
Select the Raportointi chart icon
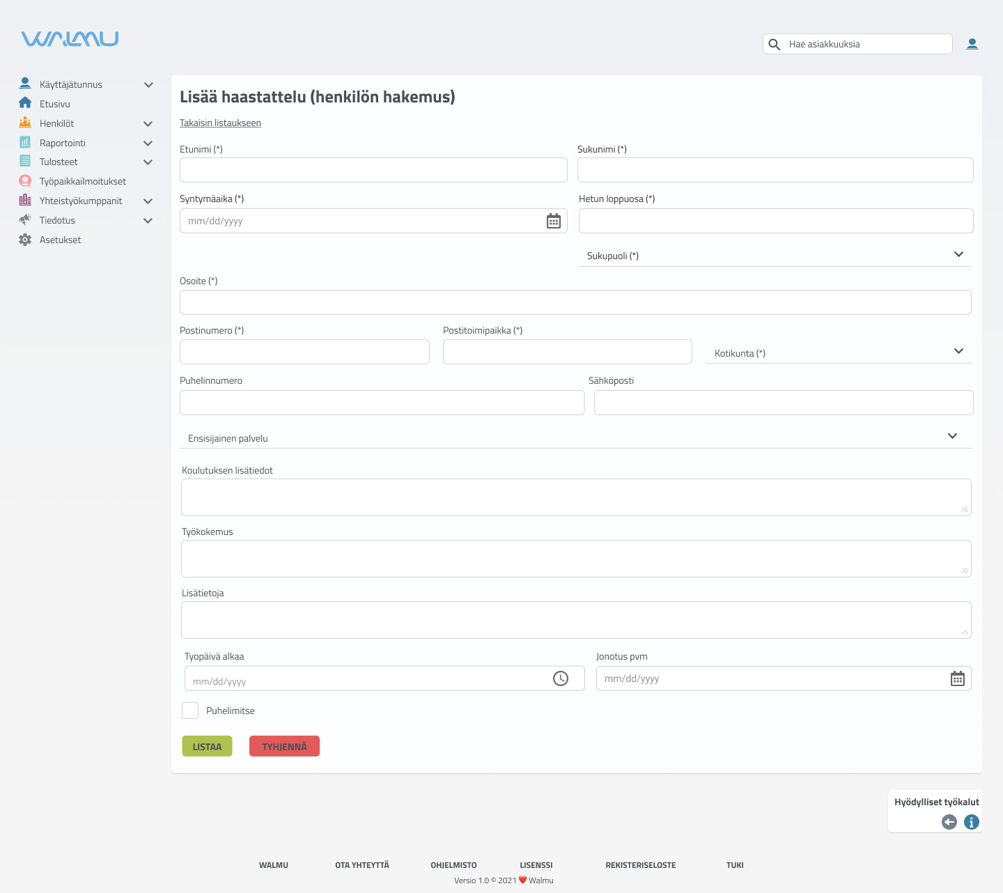pos(25,142)
